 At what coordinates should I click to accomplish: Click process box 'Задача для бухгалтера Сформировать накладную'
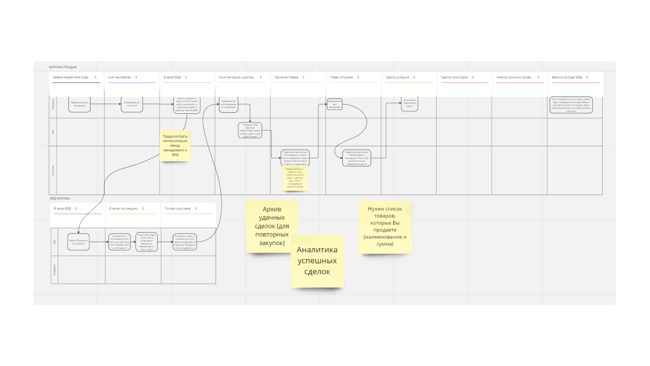356,158
